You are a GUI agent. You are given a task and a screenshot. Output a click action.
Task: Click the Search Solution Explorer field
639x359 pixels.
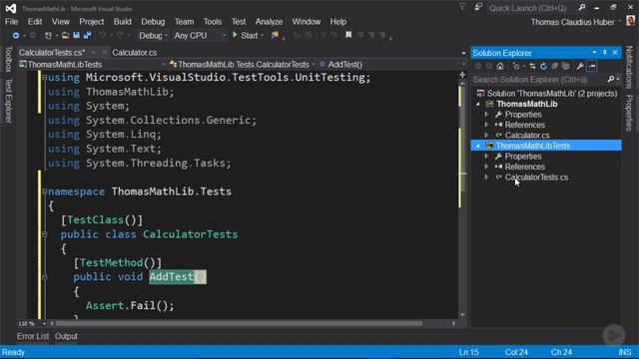[539, 80]
